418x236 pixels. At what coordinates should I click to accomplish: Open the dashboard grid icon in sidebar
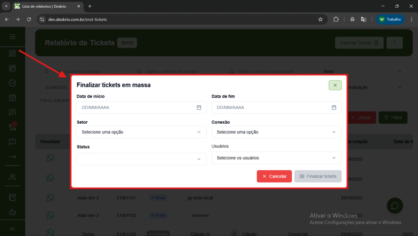pyautogui.click(x=13, y=53)
